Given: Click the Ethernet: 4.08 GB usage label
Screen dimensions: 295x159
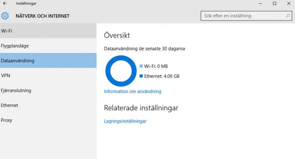Looking at the screenshot, I should (162, 76).
